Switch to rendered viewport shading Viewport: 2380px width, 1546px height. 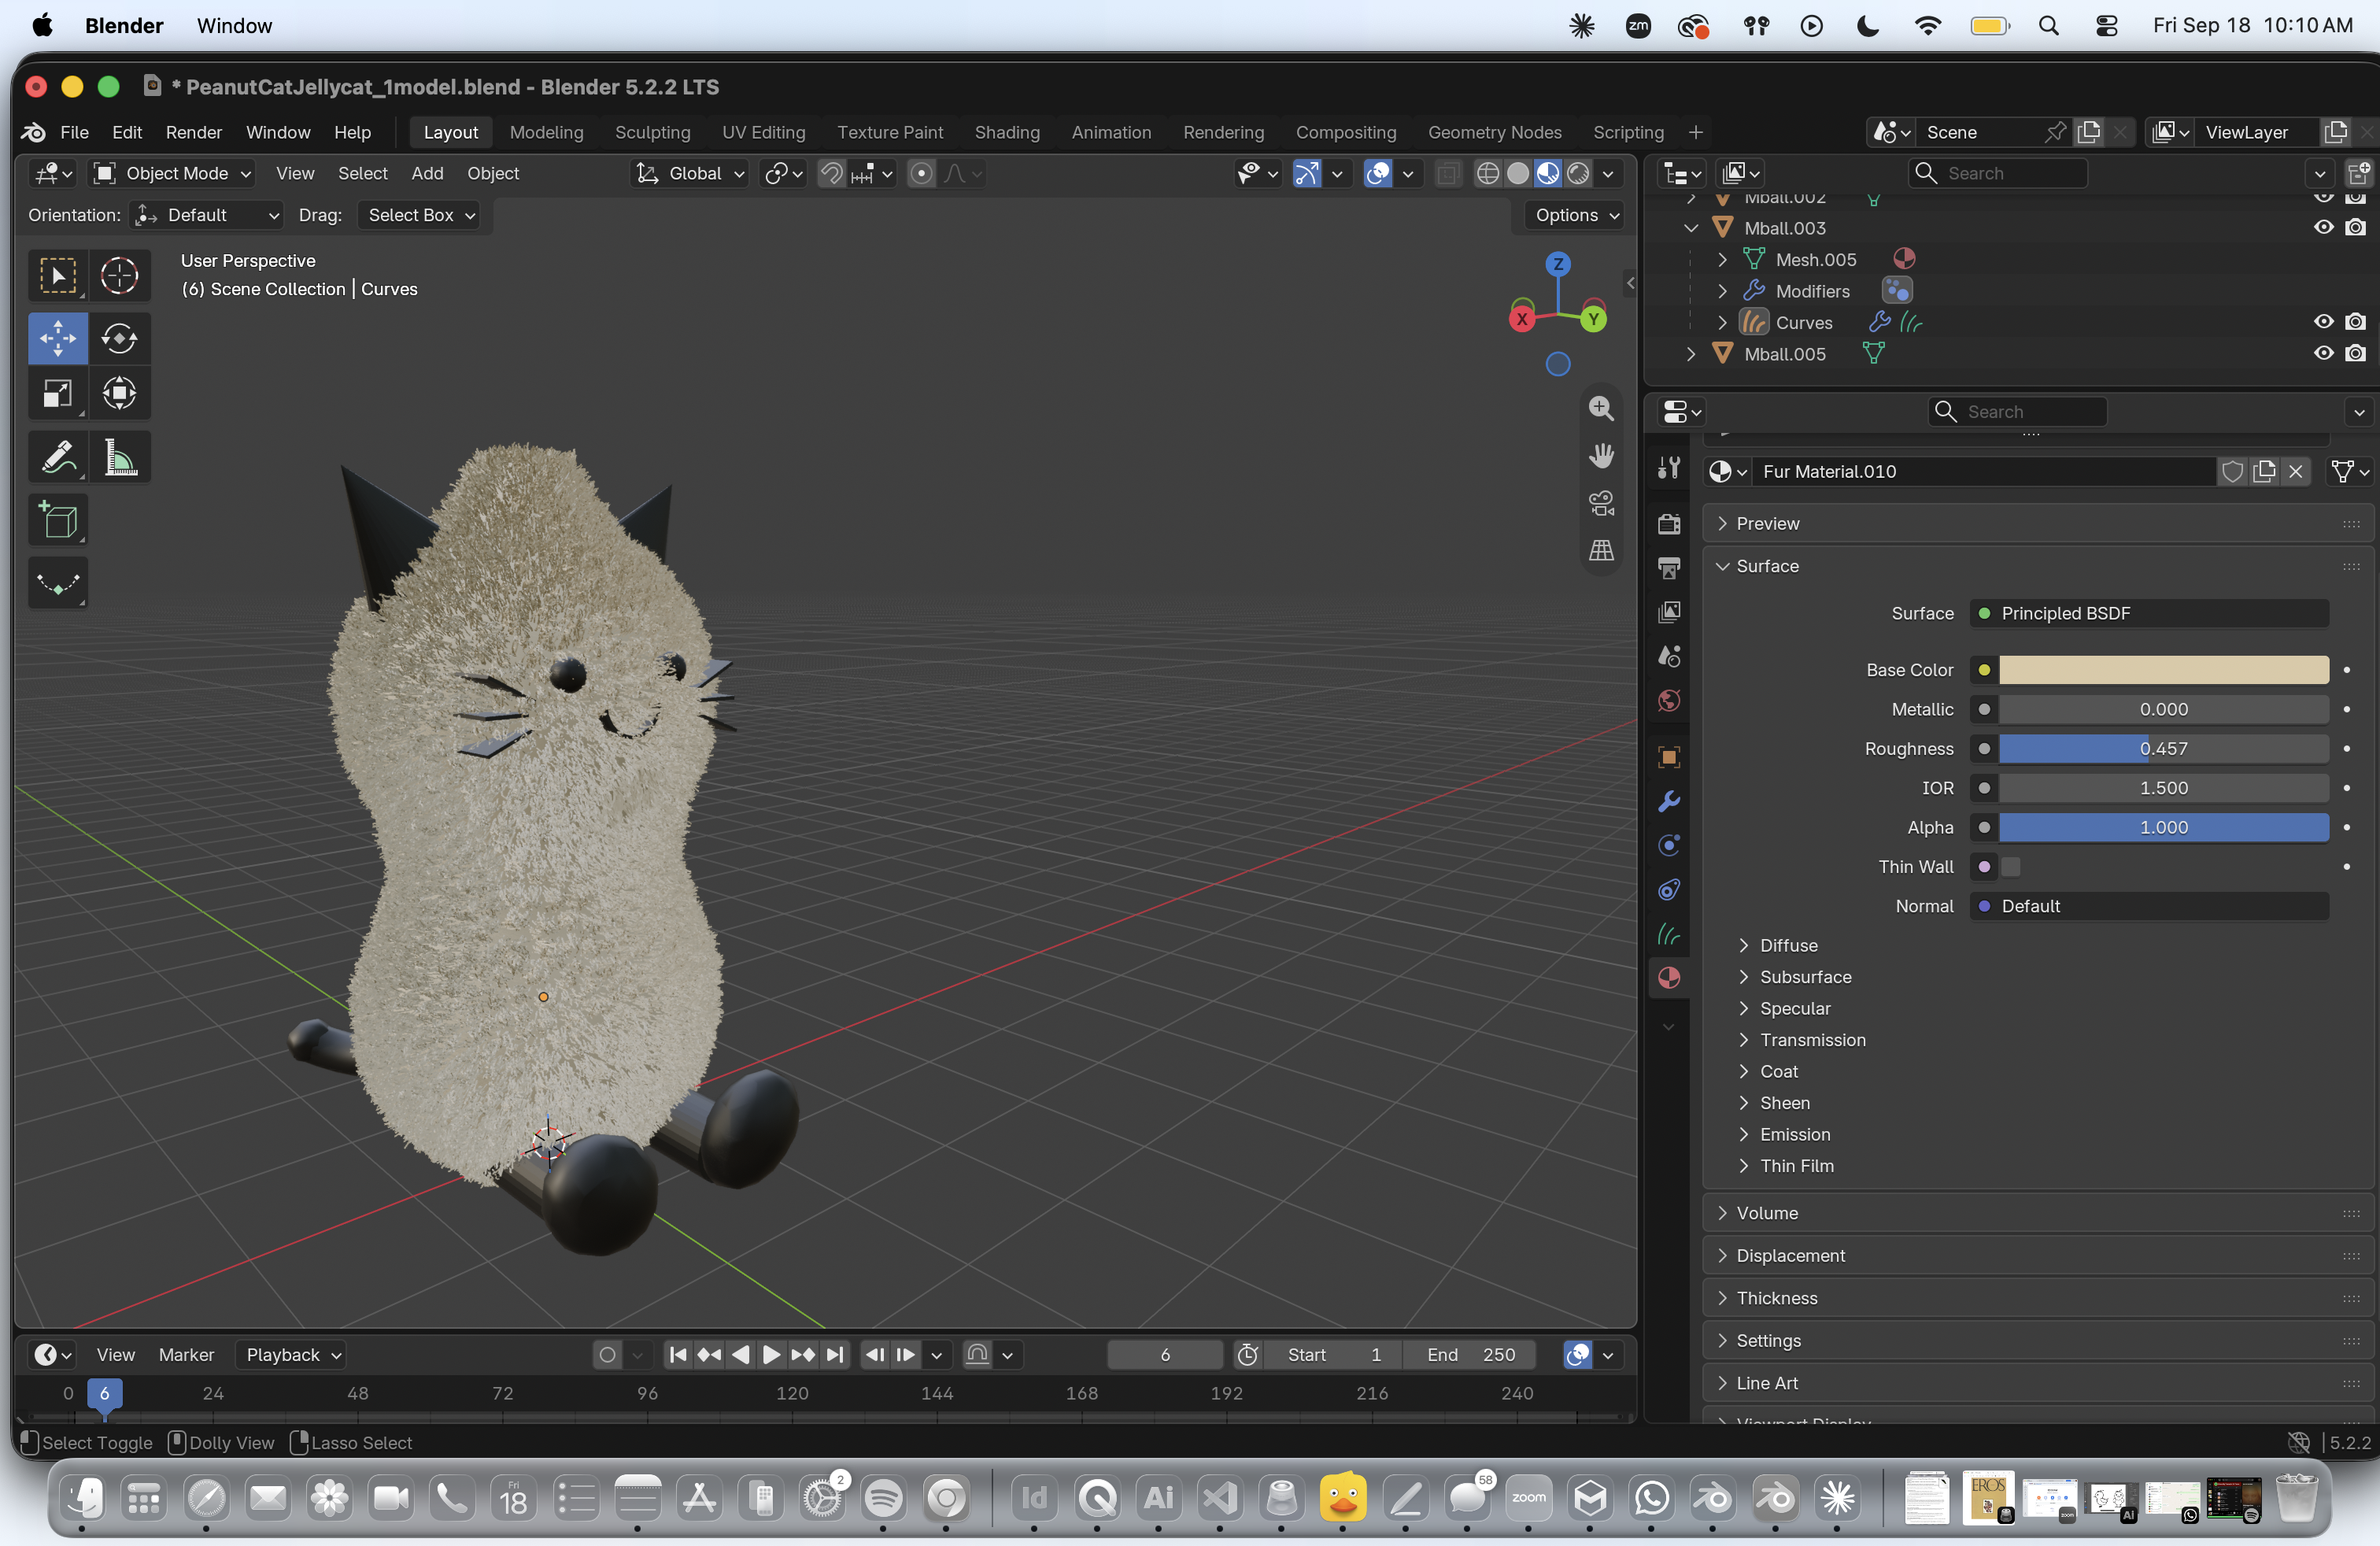(x=1578, y=173)
